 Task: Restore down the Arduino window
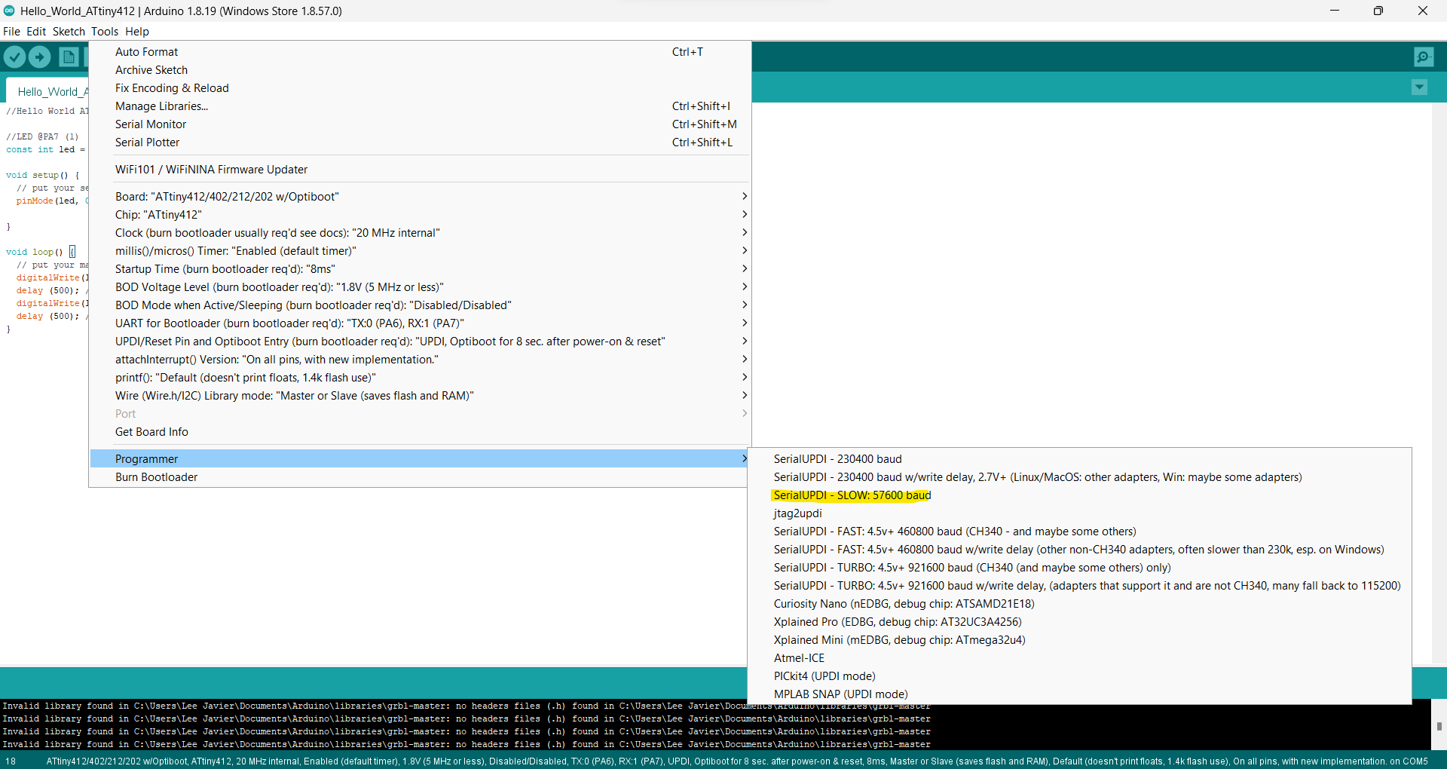click(1378, 11)
